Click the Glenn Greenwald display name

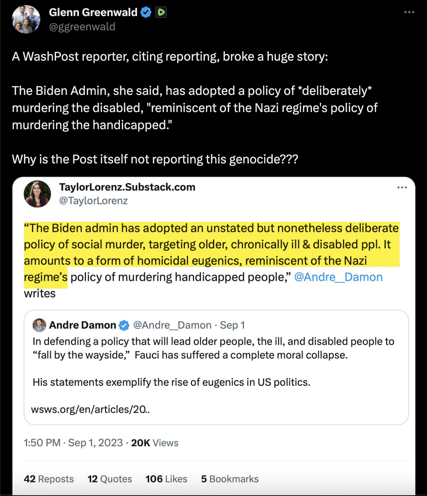93,12
